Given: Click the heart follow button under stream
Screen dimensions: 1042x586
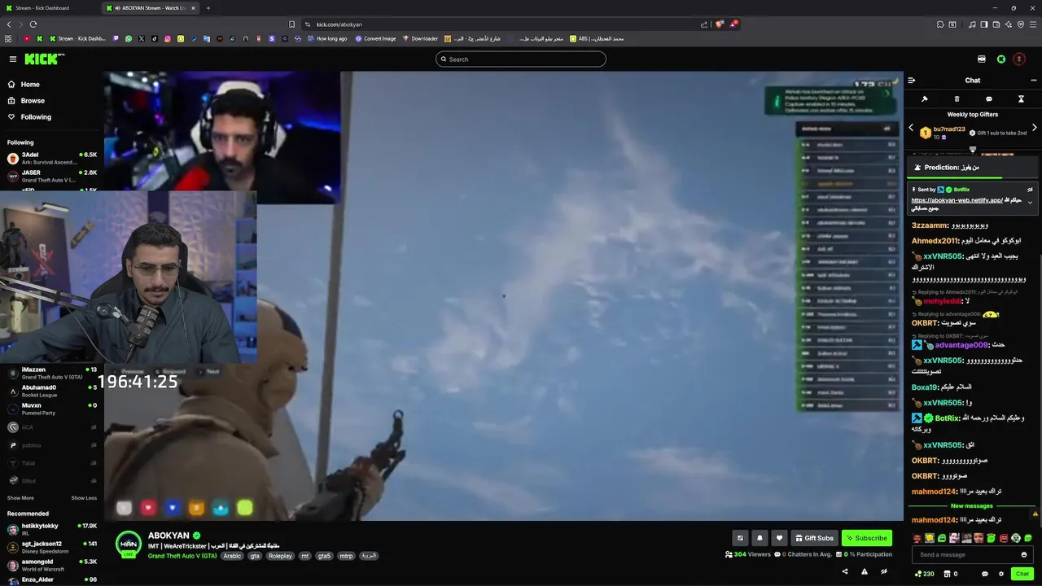Looking at the screenshot, I should coord(779,538).
